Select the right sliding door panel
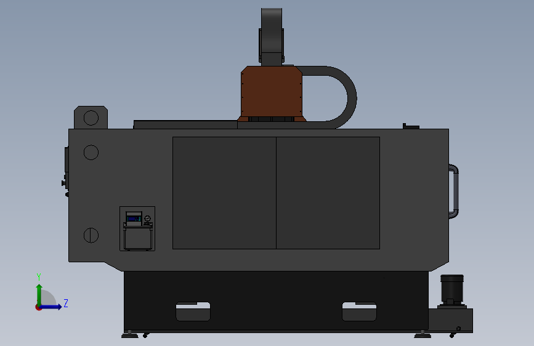The image size is (534, 346). tap(328, 193)
